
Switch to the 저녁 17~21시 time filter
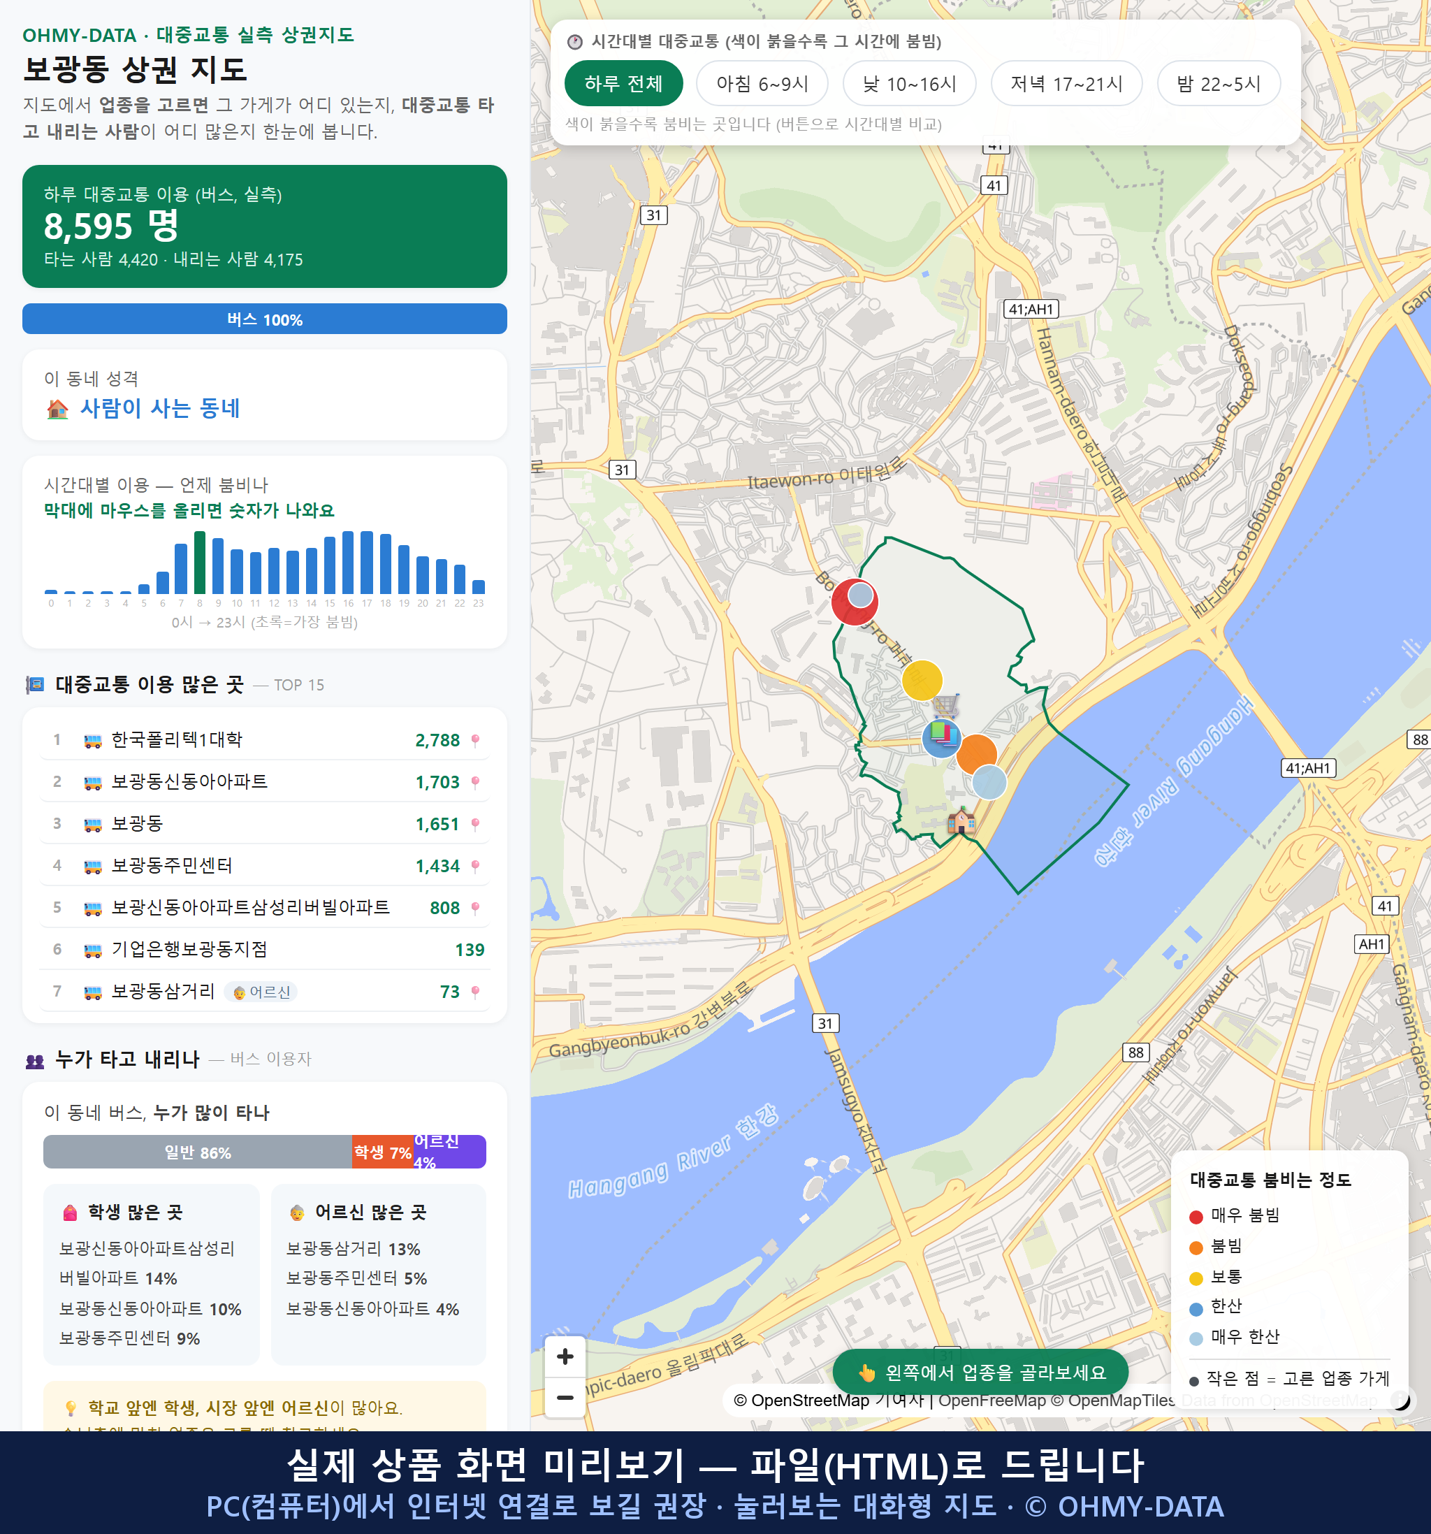1066,83
